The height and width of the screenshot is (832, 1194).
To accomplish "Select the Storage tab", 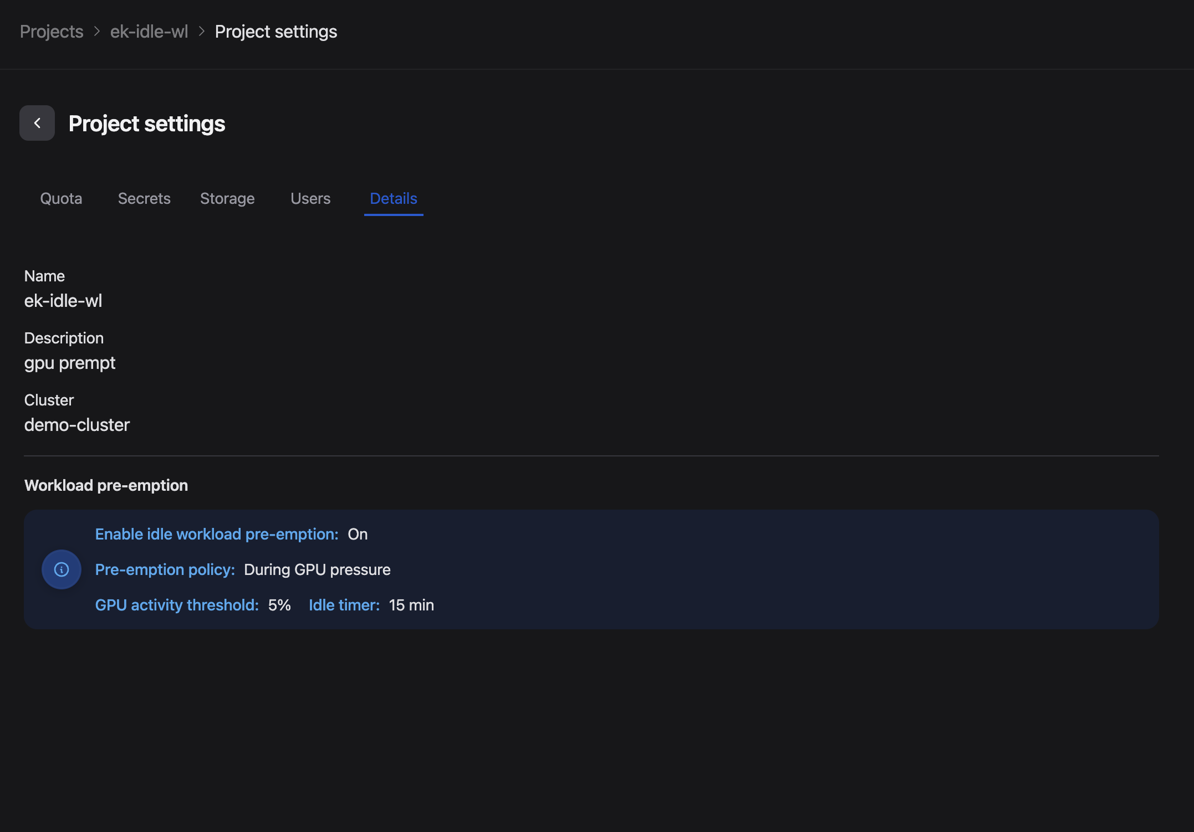I will (227, 198).
